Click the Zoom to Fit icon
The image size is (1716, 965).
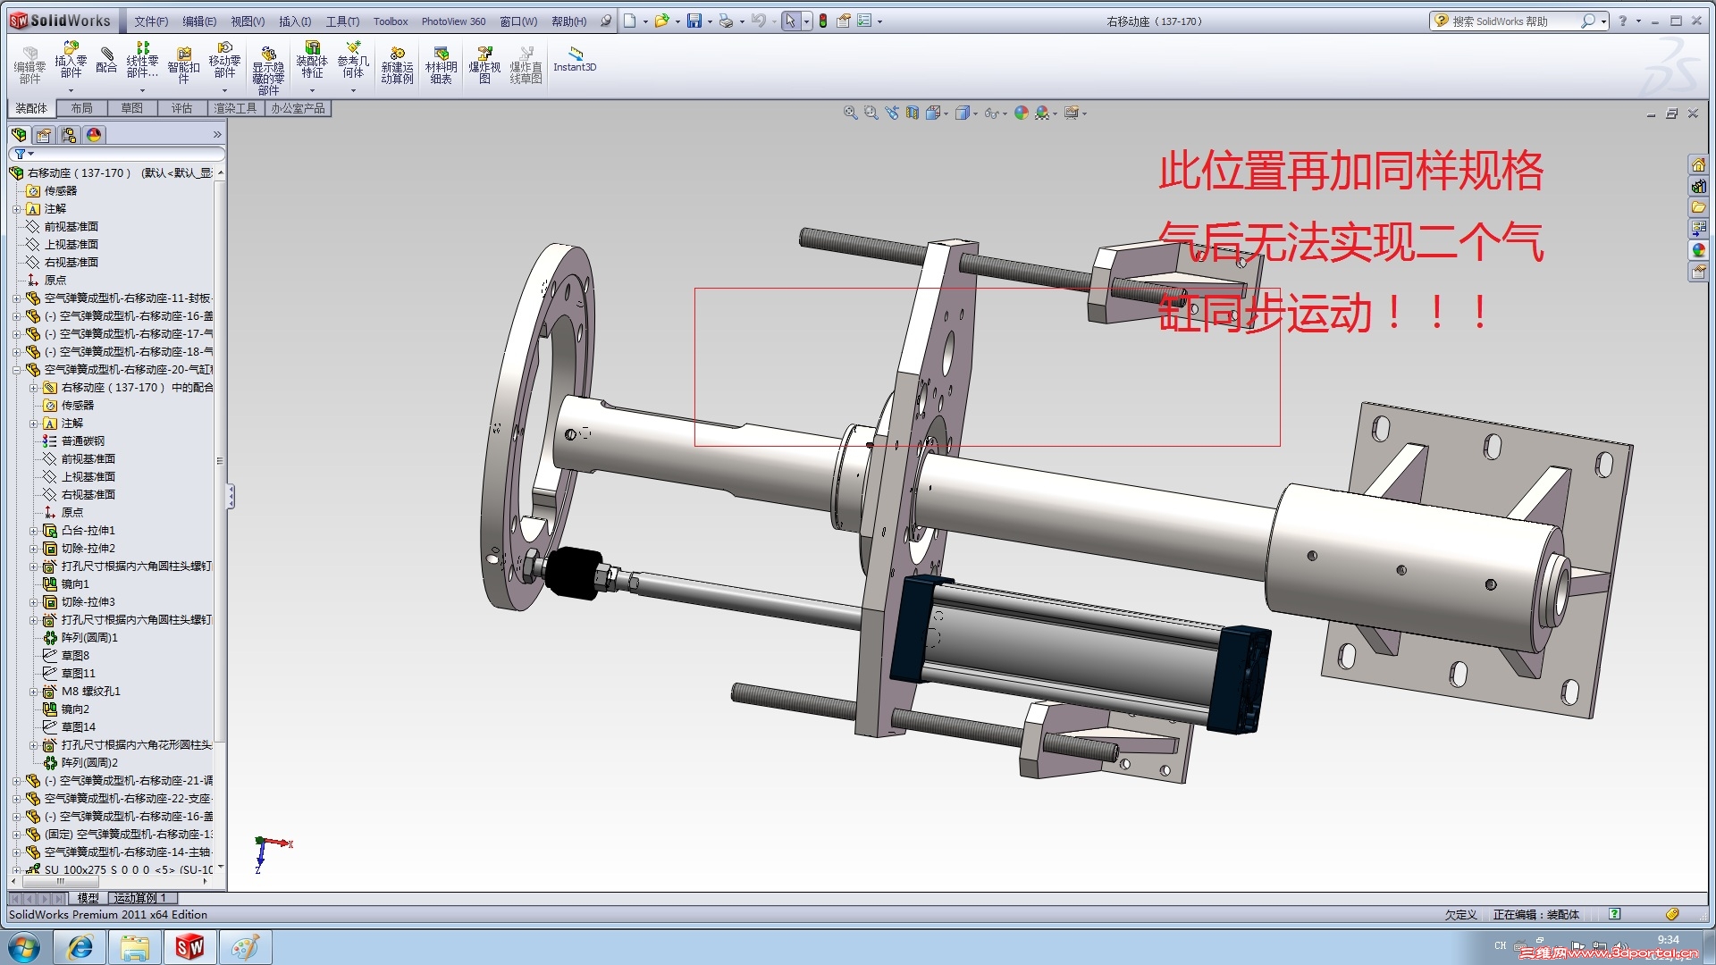pyautogui.click(x=850, y=113)
